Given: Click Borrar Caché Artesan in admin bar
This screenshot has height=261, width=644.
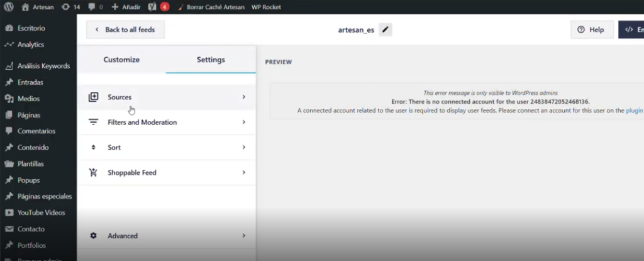Looking at the screenshot, I should [210, 7].
